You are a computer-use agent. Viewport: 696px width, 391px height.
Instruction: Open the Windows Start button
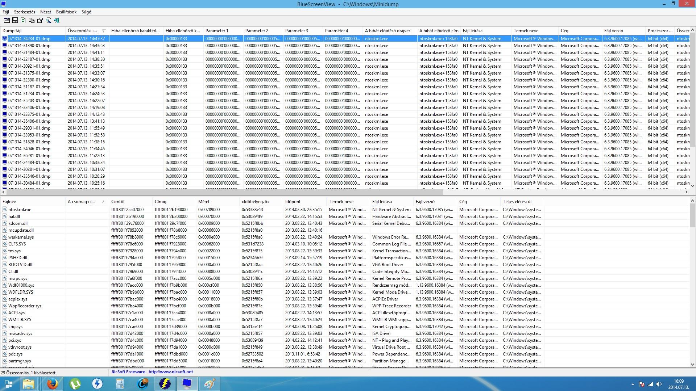[8, 384]
